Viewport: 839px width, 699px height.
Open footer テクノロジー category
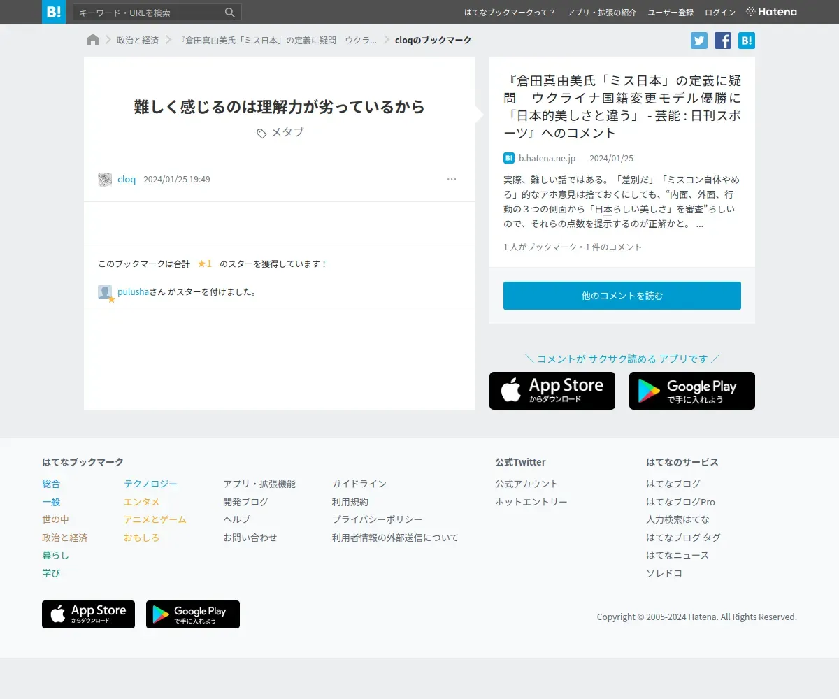[150, 484]
